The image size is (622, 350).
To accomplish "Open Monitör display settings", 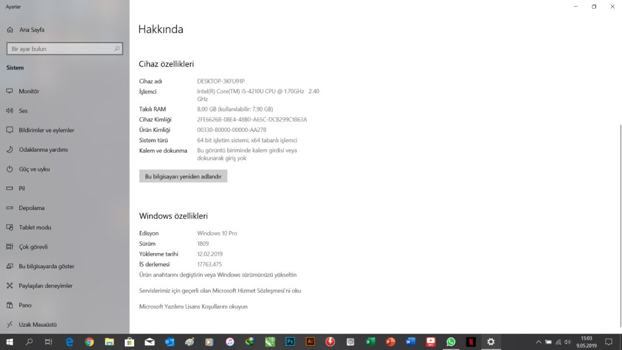I will (x=29, y=92).
